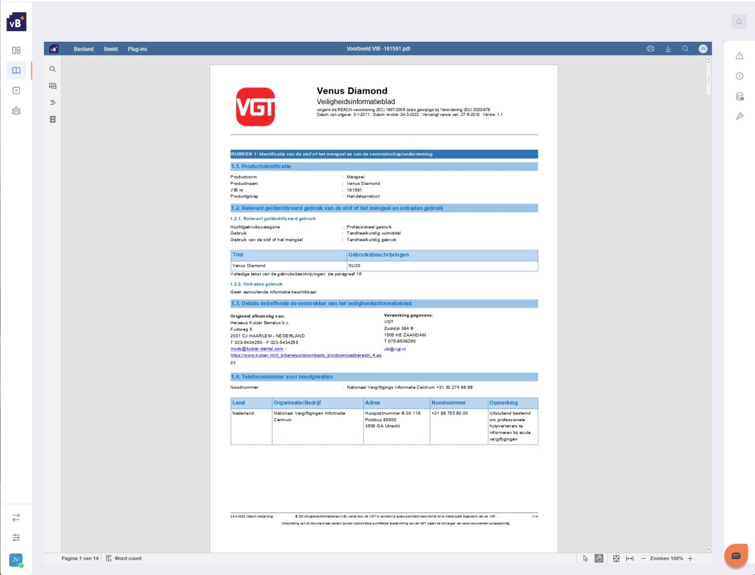Switch to the selection arrow cursor mode
755x575 pixels.
585,558
